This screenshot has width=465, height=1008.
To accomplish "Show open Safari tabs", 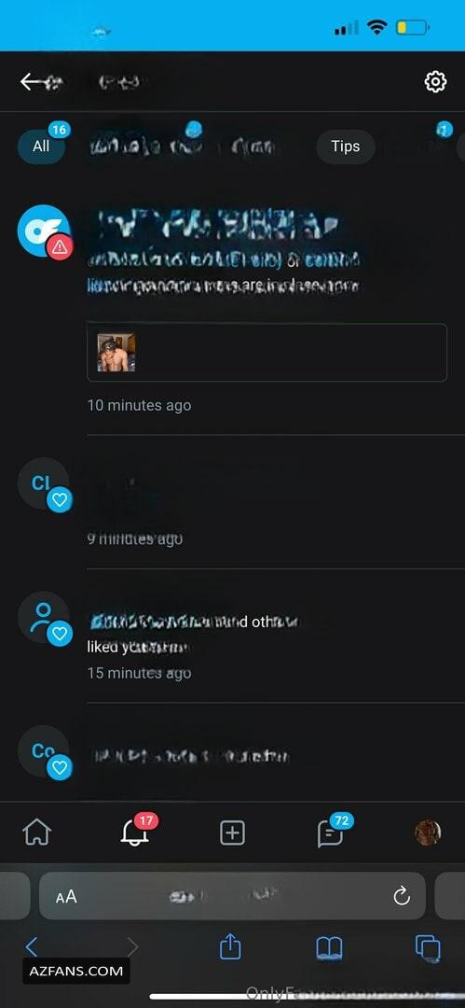I will click(x=428, y=948).
